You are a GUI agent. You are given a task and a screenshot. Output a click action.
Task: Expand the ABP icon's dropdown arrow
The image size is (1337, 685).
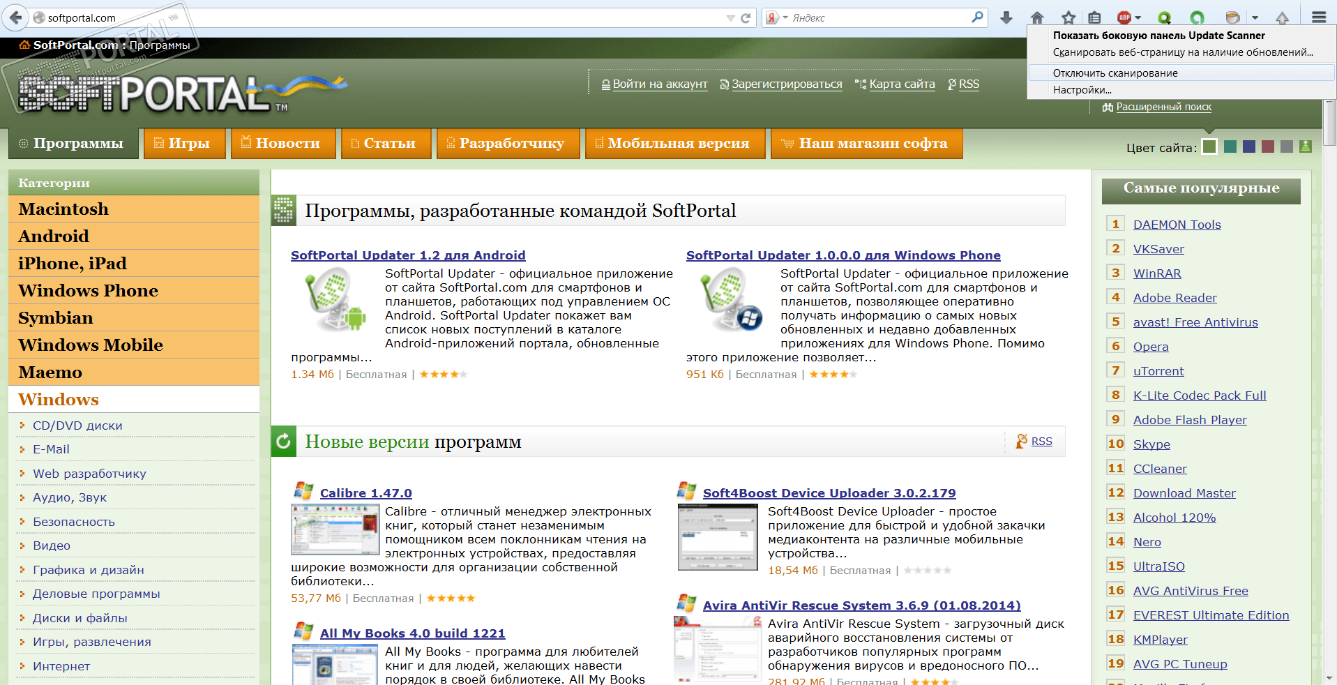tap(1138, 18)
